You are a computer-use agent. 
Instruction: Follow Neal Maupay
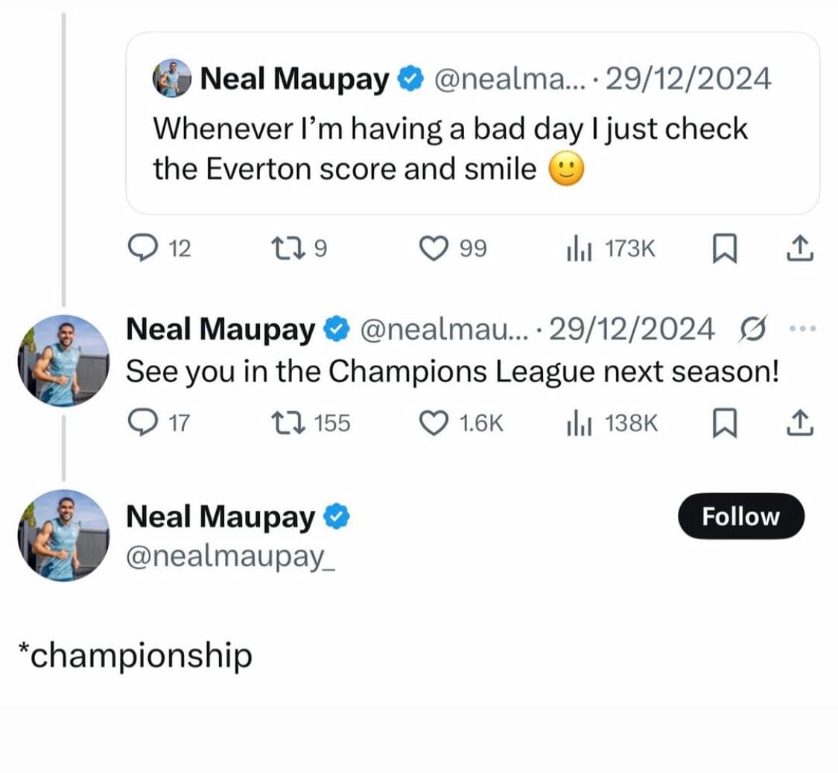pyautogui.click(x=740, y=516)
